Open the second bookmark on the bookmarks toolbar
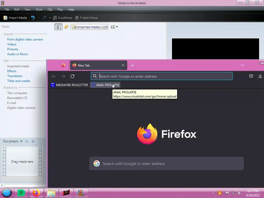Viewport: 264px width, 198px height. (105, 85)
